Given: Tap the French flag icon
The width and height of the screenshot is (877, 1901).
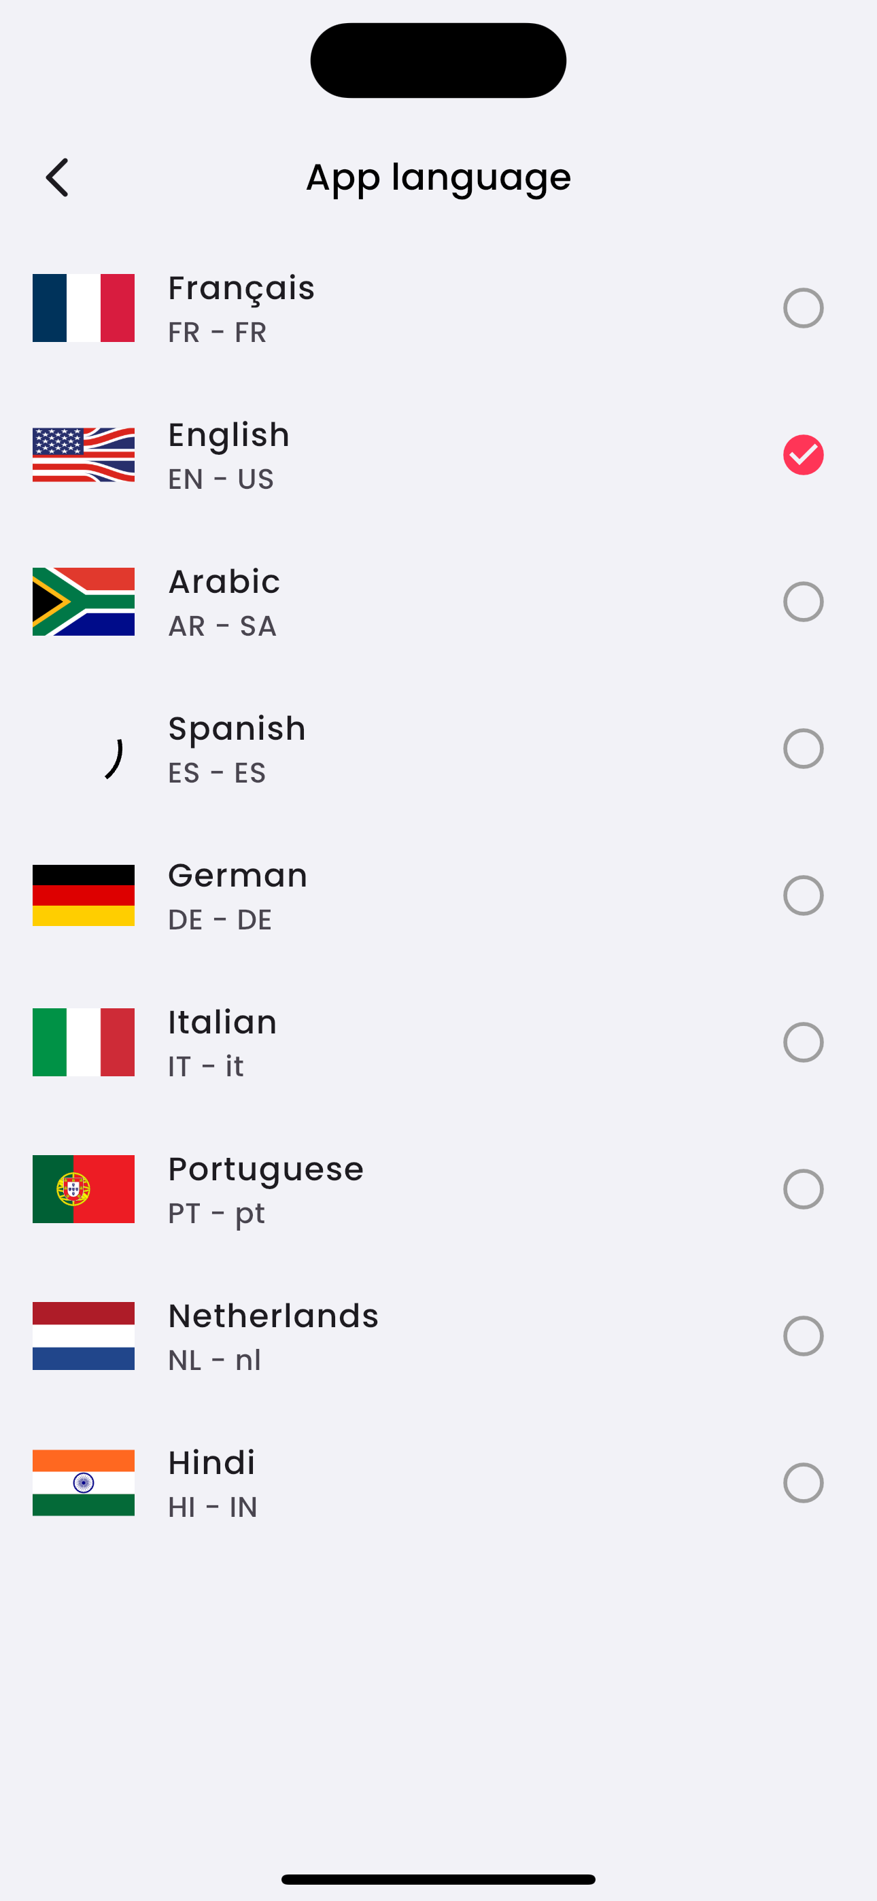Looking at the screenshot, I should coord(84,308).
